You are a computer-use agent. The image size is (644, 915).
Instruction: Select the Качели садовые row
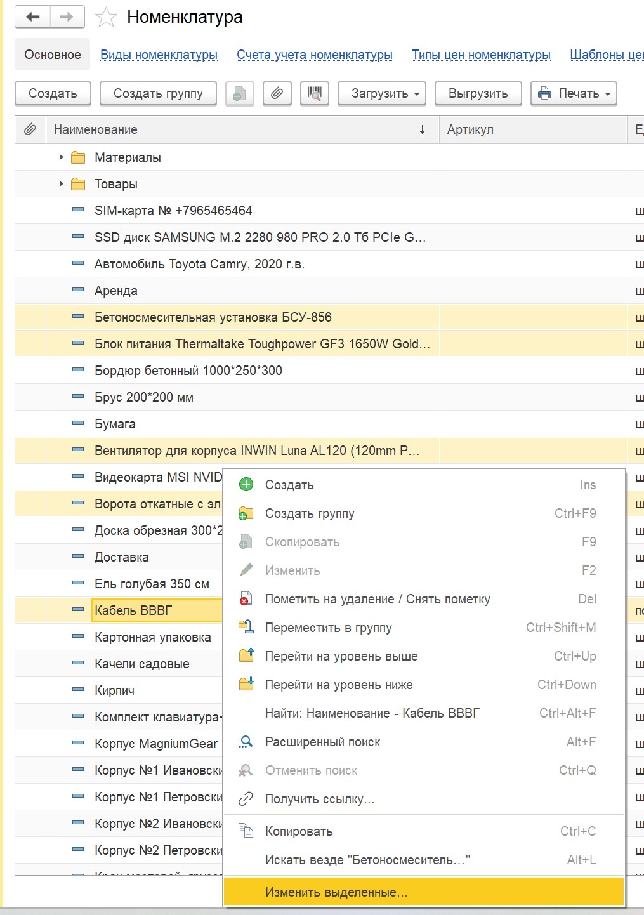[119, 664]
